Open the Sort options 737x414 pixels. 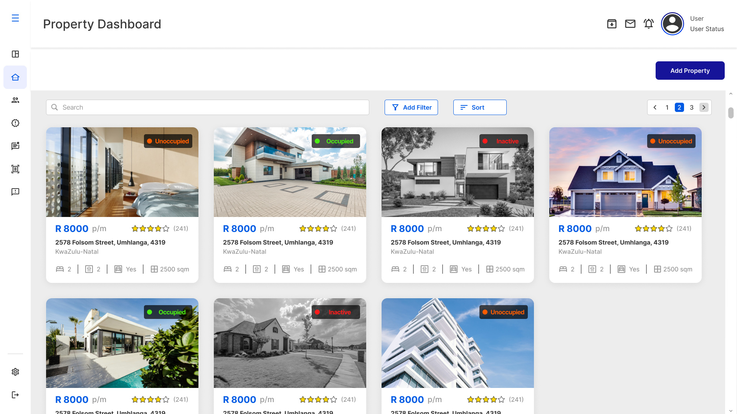480,107
